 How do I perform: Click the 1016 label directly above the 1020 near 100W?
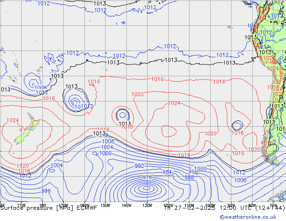tap(219, 82)
